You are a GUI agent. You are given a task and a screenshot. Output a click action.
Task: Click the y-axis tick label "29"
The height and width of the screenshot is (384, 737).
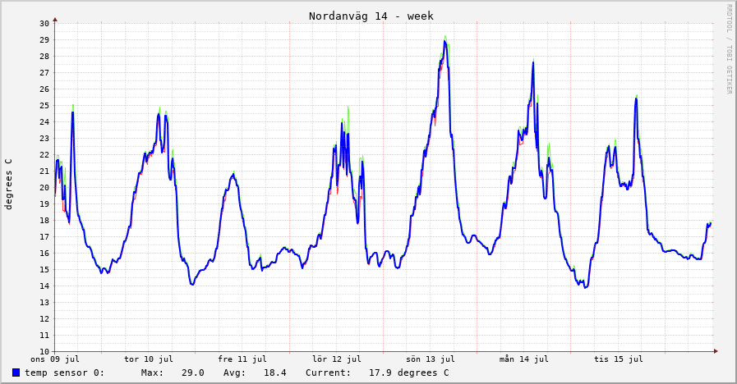(x=44, y=40)
